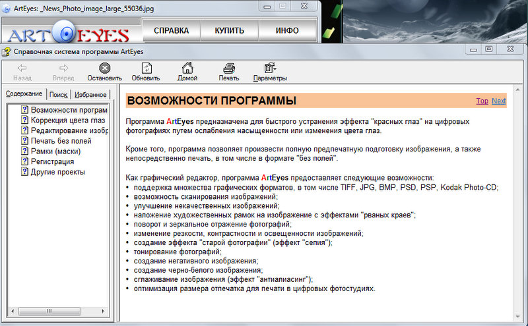Switch to the Поиск tab
The width and height of the screenshot is (528, 326).
click(58, 95)
